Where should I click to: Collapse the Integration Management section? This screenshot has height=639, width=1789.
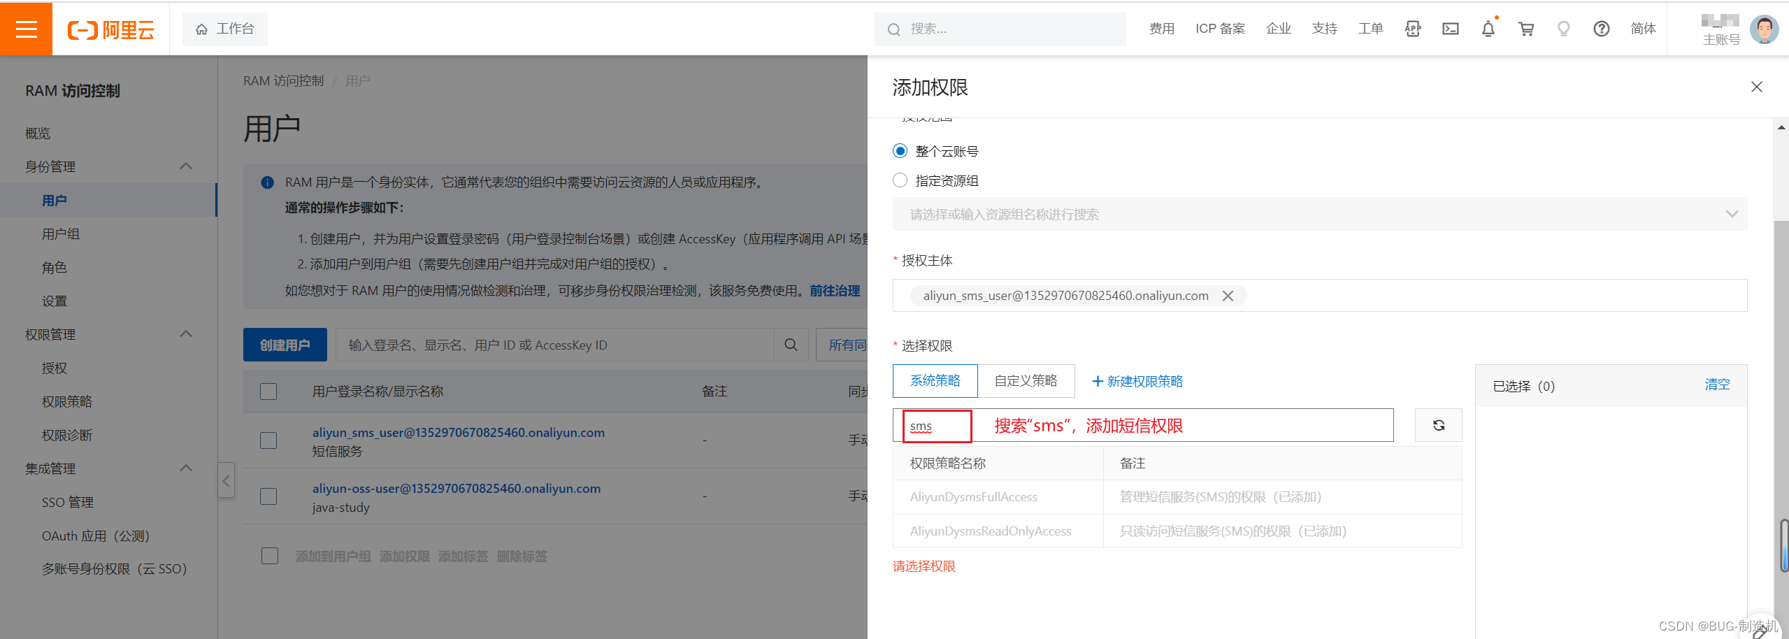click(186, 468)
